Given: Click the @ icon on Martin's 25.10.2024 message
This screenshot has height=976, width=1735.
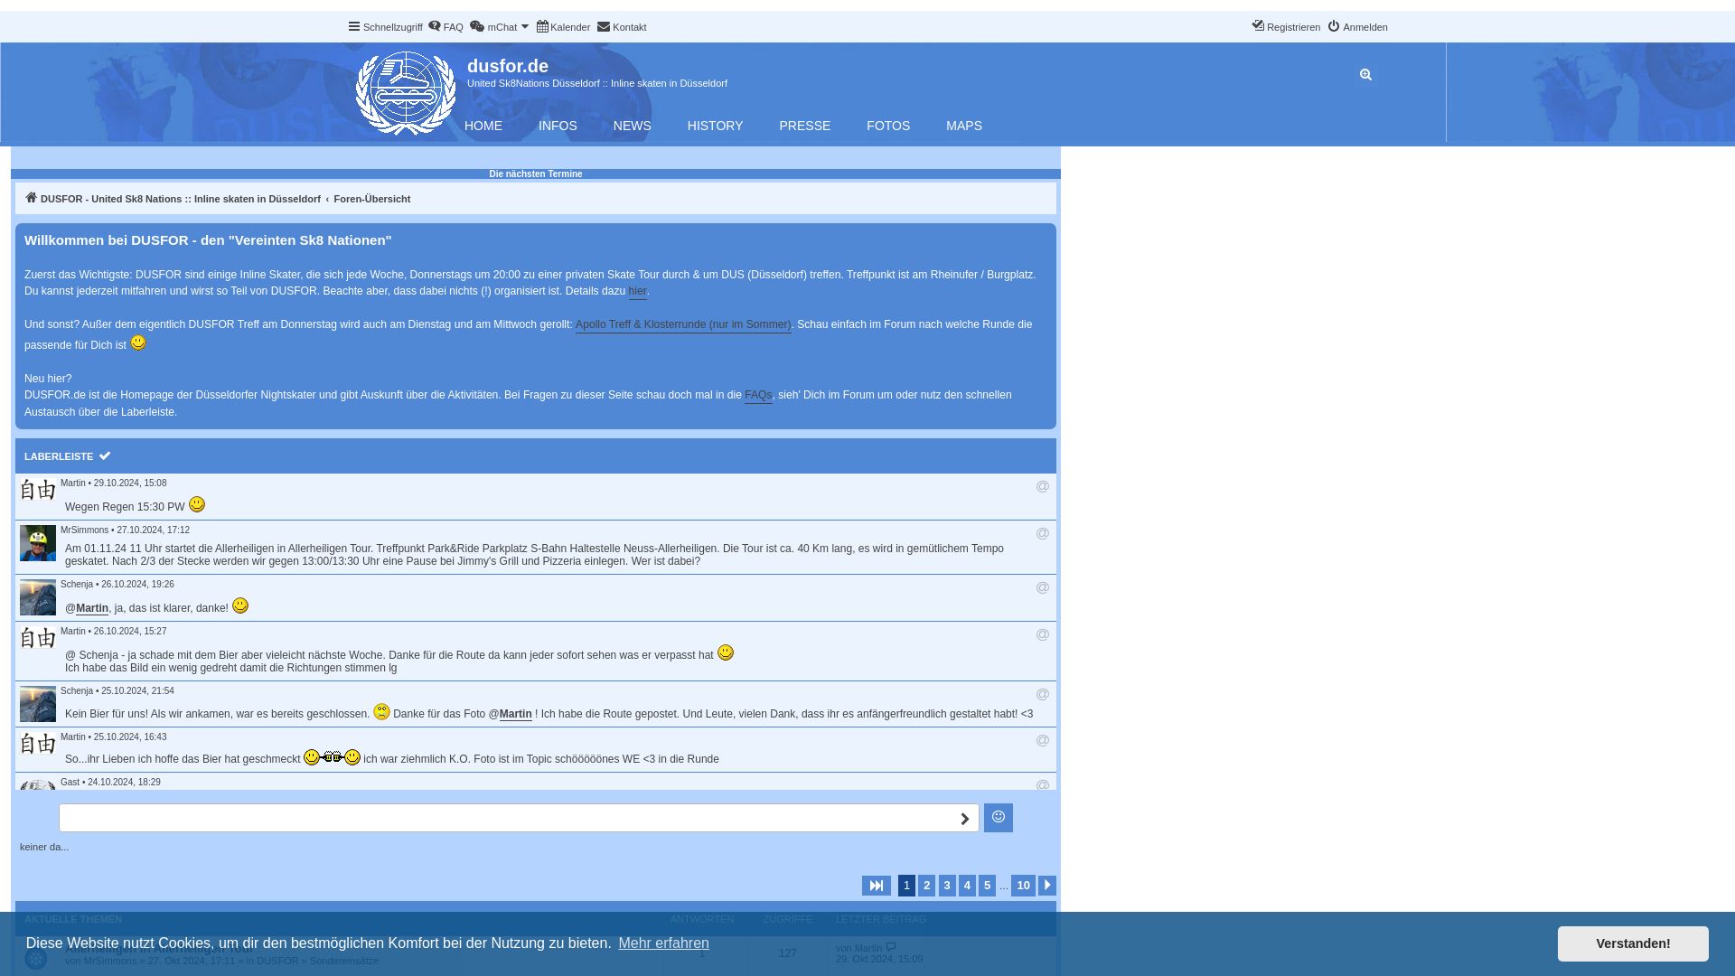Looking at the screenshot, I should [x=1043, y=740].
